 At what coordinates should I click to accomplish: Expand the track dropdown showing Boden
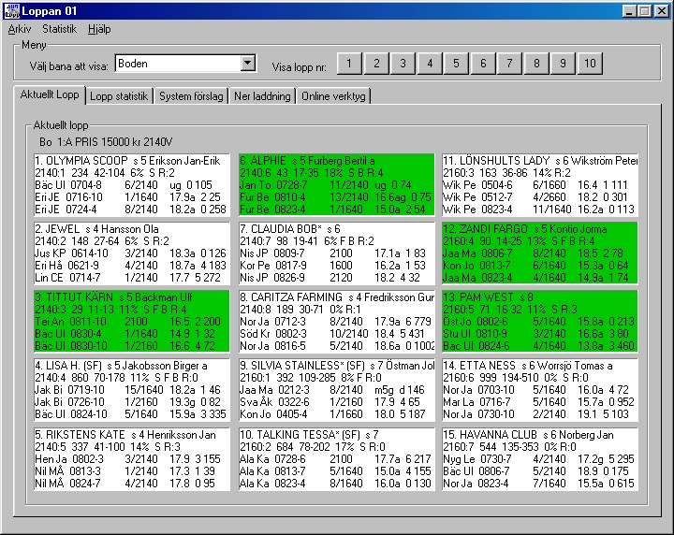click(247, 63)
